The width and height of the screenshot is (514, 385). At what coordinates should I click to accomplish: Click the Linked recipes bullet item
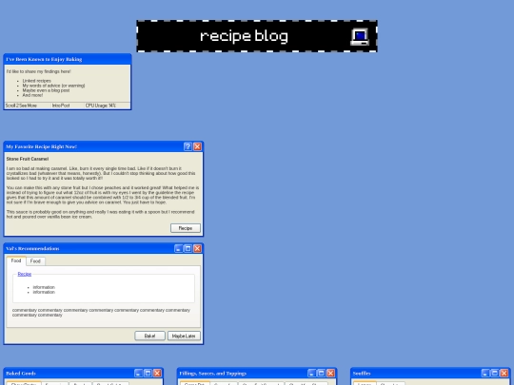click(37, 81)
